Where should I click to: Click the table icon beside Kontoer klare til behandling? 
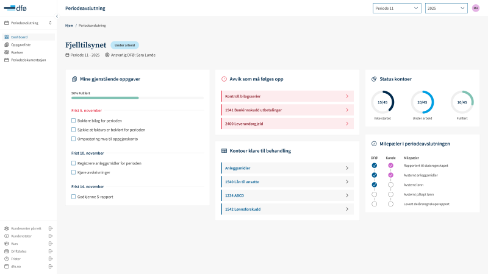click(x=224, y=150)
